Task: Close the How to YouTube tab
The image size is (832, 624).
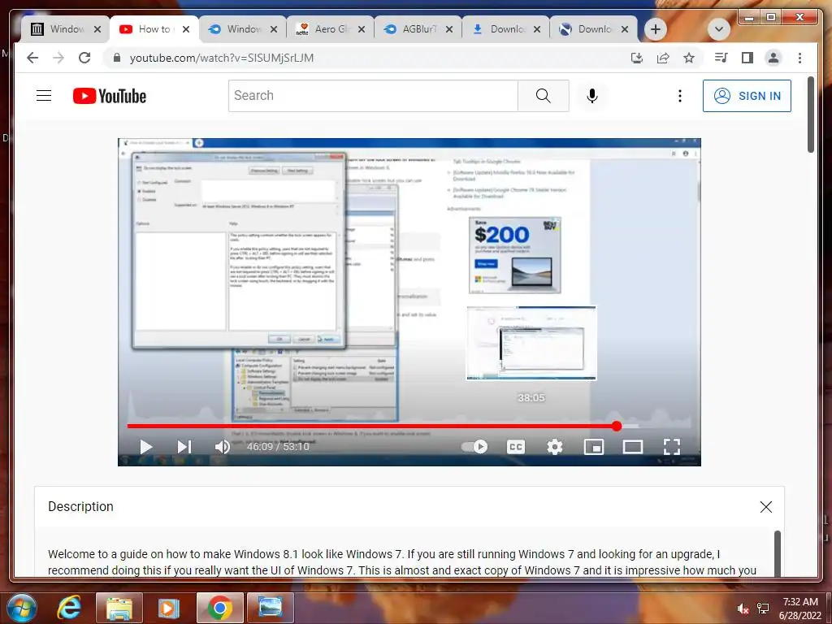Action: 186,29
